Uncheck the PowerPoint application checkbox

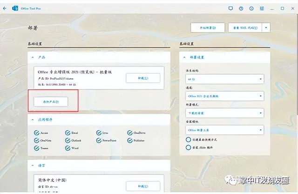coord(99,140)
